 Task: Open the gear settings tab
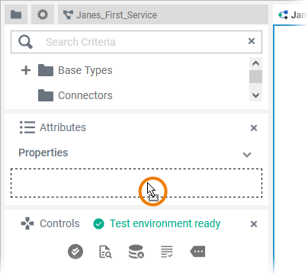coord(43,14)
